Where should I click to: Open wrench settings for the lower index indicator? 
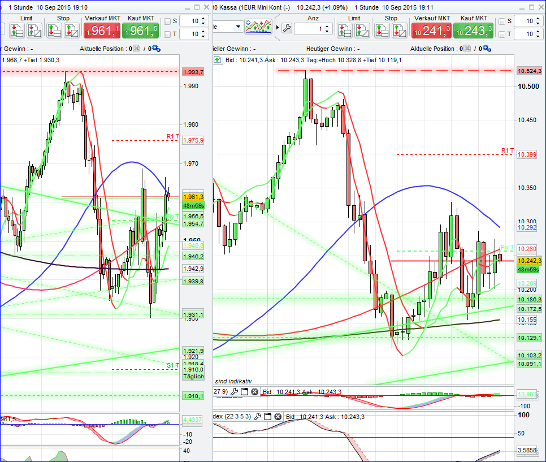click(x=258, y=416)
